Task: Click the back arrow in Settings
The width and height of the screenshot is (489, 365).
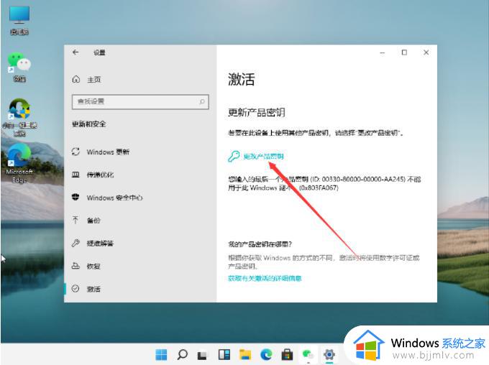Action: 76,52
